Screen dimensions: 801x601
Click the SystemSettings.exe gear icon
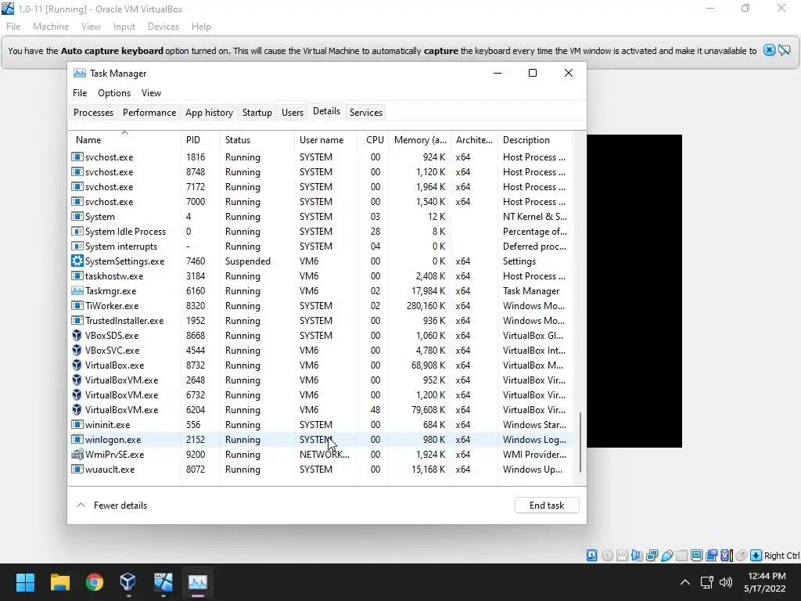point(77,261)
